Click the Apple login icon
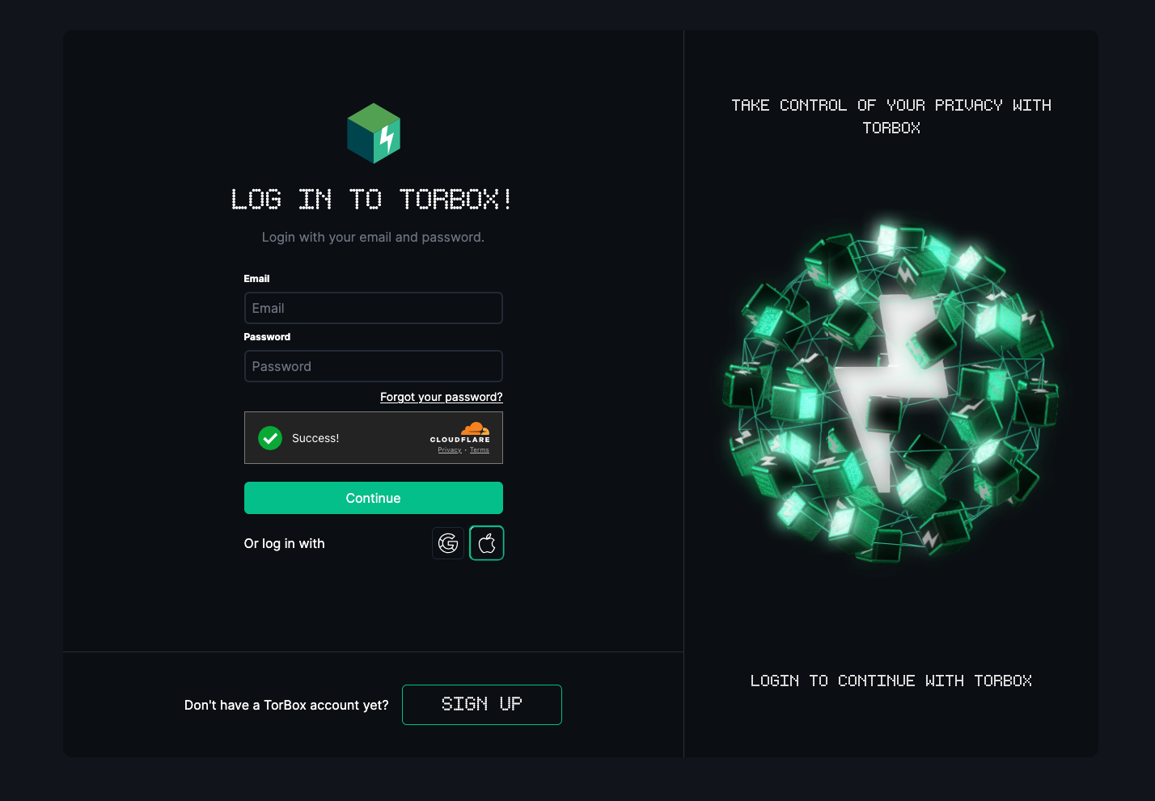 [487, 543]
